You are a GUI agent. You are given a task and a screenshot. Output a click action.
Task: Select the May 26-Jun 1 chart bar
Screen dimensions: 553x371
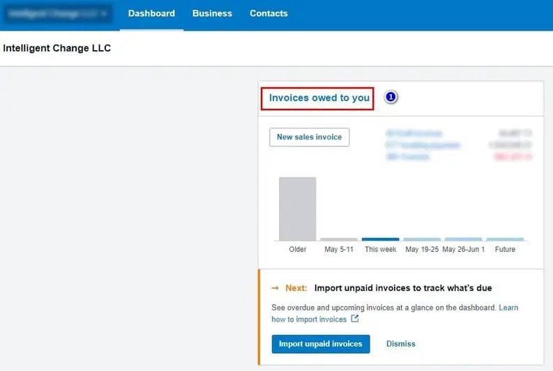click(464, 239)
